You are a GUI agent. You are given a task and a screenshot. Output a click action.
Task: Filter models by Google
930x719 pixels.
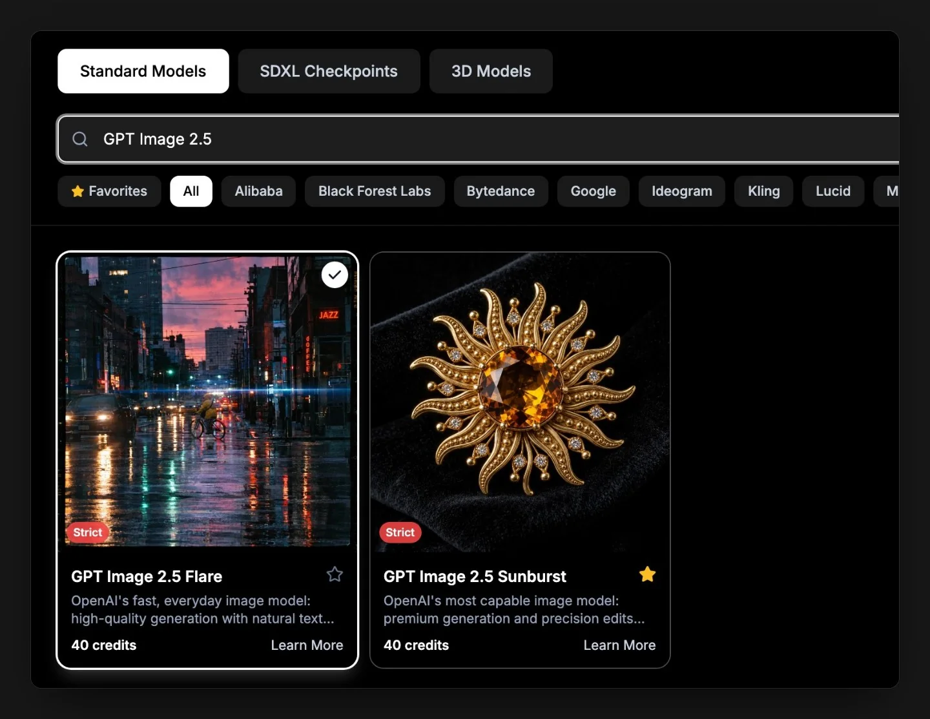tap(593, 191)
